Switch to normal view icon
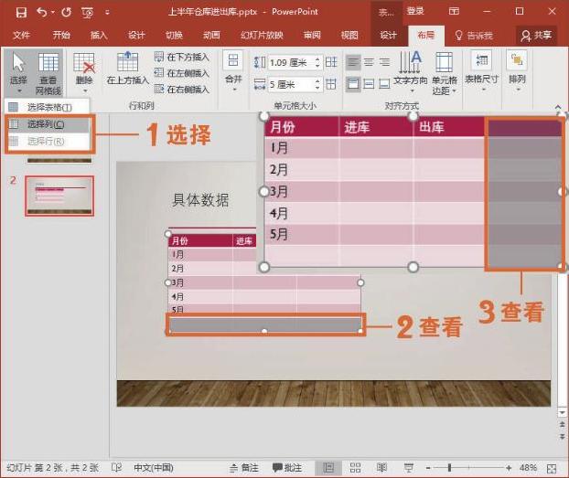The height and width of the screenshot is (478, 569). pos(328,468)
